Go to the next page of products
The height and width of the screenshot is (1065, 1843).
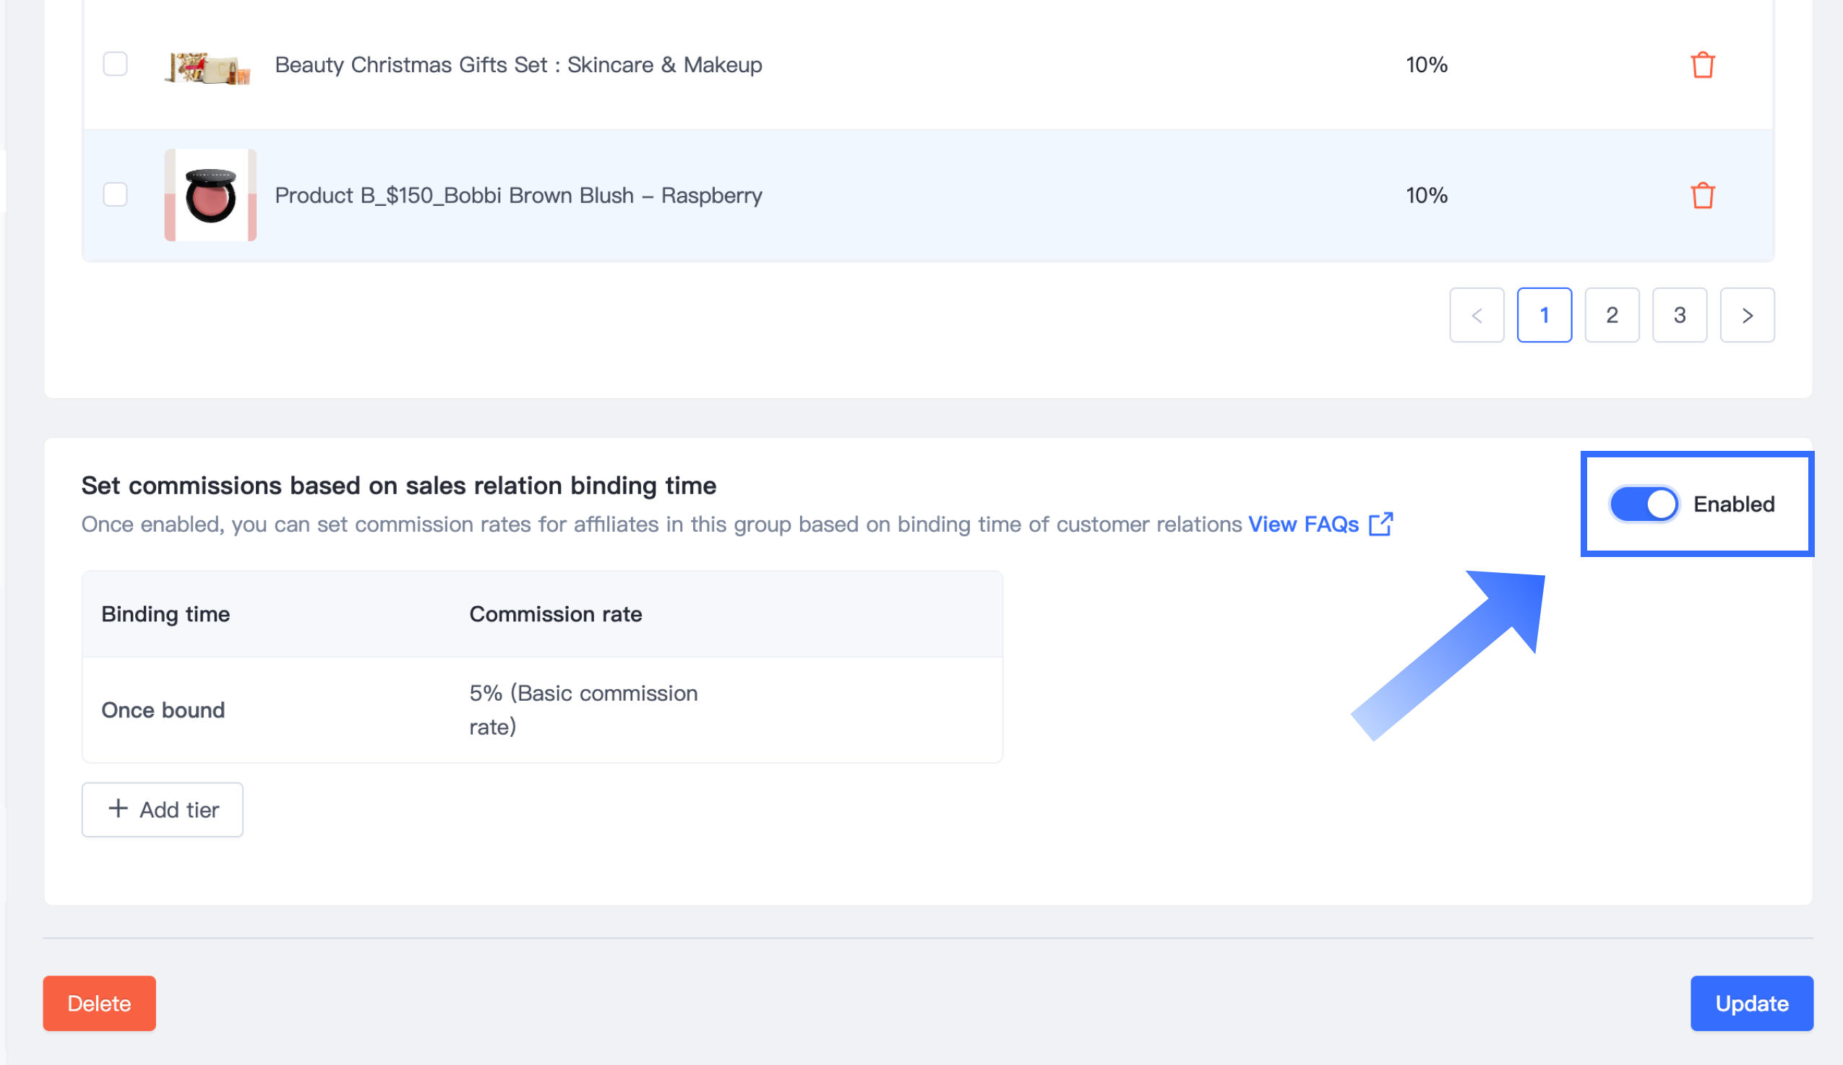[1746, 315]
